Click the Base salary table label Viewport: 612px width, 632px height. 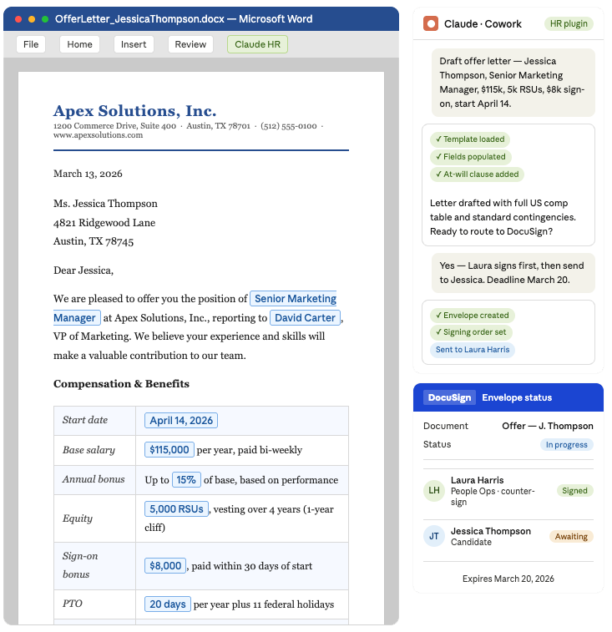(x=89, y=450)
